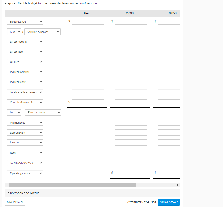This screenshot has height=207, width=223.
Task: Click the Operating income 2,630 column input
Action: [x=131, y=173]
